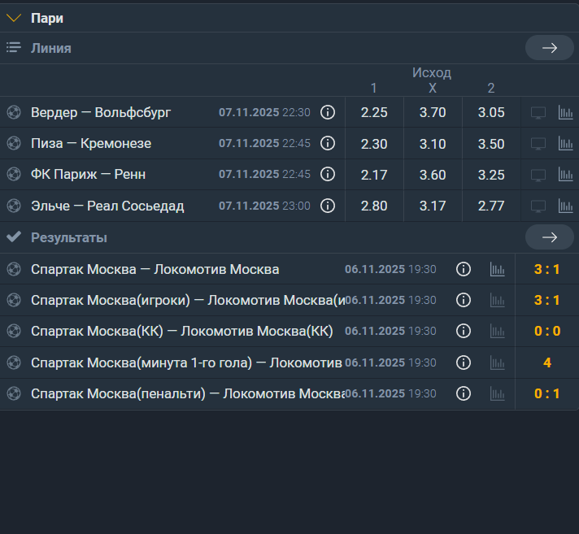Pick odds 2.25 on Вердер win
The image size is (579, 534).
click(x=374, y=112)
